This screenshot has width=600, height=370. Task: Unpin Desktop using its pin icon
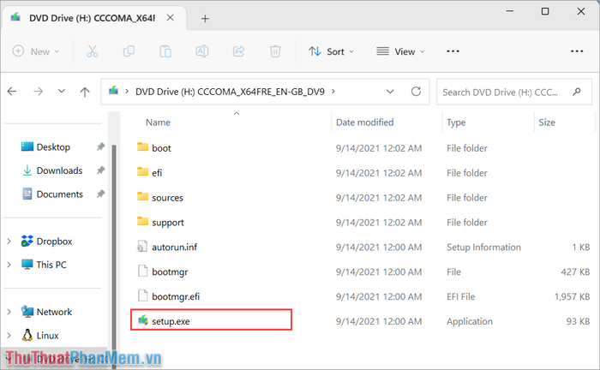(x=100, y=146)
